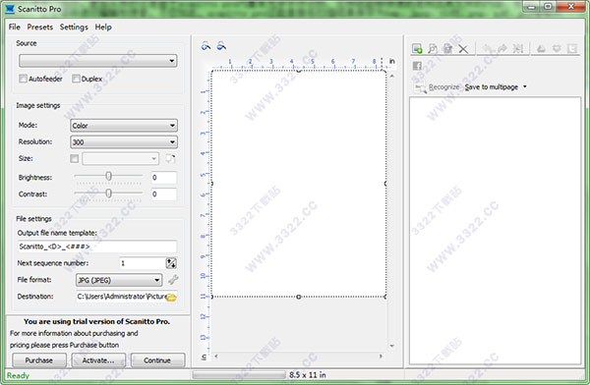
Task: Click the Twitter share icon
Action: click(572, 48)
